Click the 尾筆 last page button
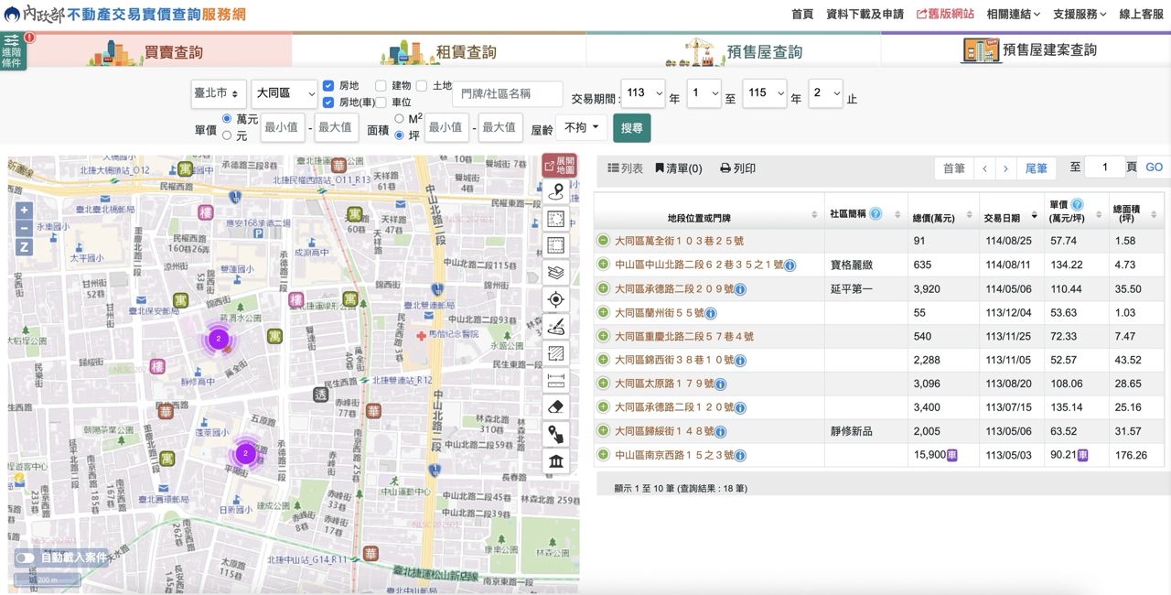Screen dimensions: 1171x595 pos(1036,168)
